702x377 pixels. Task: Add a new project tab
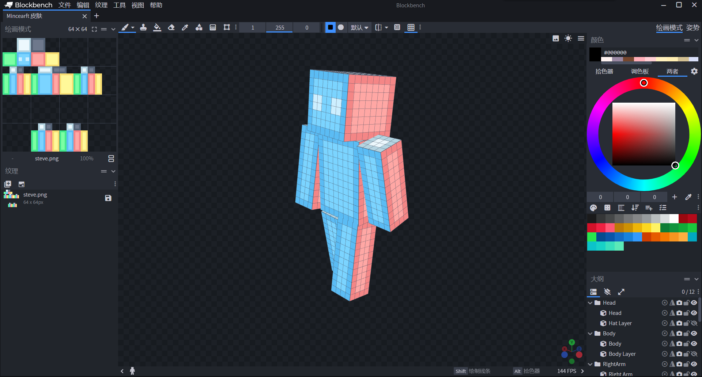[97, 16]
